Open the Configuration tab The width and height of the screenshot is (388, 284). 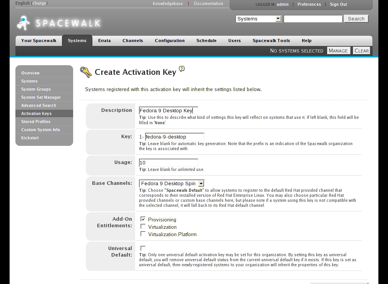coord(170,41)
